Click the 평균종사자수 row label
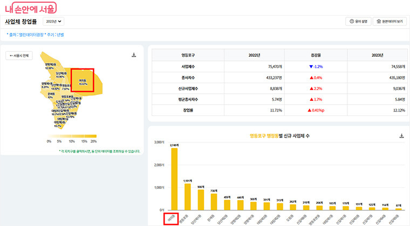Viewport: 410px width, 226px height. (188, 99)
